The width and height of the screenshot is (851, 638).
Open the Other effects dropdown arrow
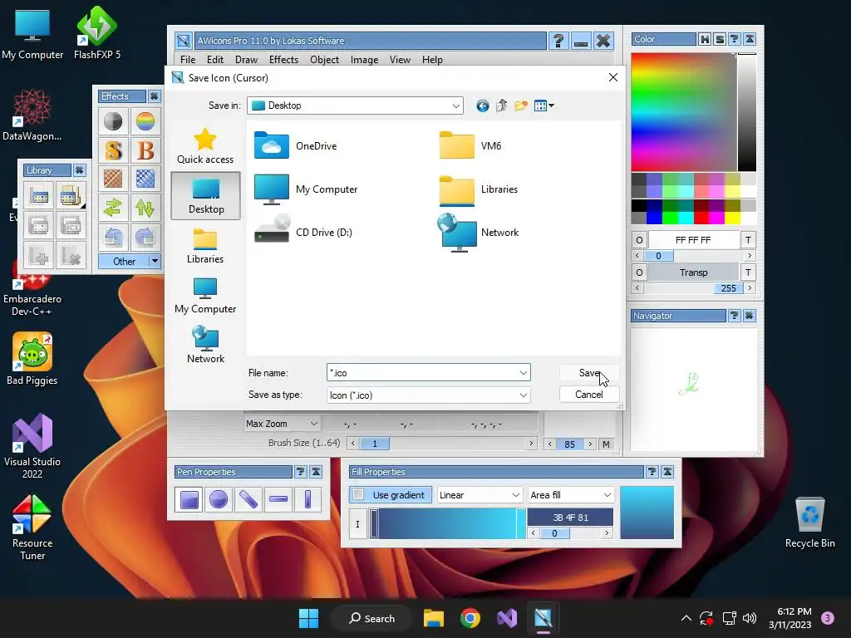(155, 261)
